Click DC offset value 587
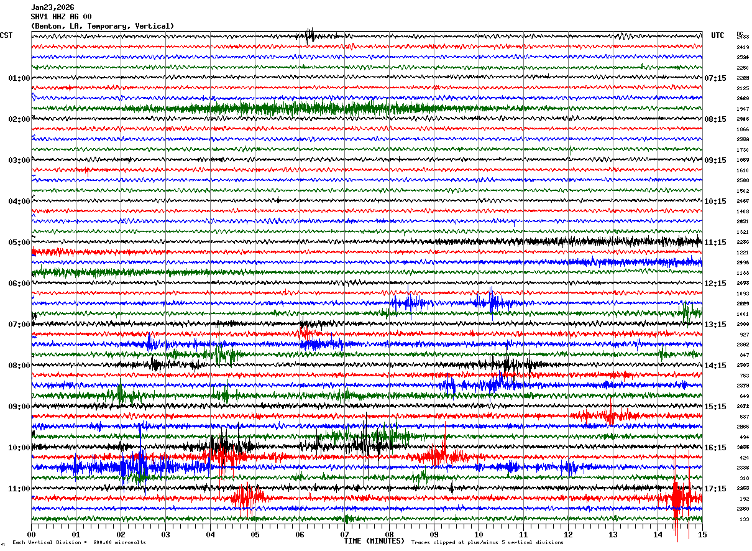 [744, 417]
